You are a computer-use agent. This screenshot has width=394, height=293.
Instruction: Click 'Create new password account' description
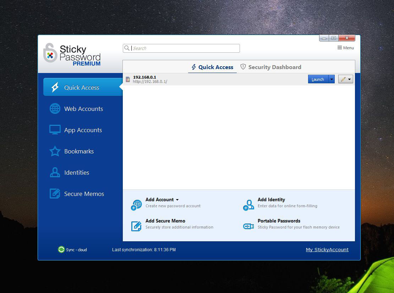(173, 206)
